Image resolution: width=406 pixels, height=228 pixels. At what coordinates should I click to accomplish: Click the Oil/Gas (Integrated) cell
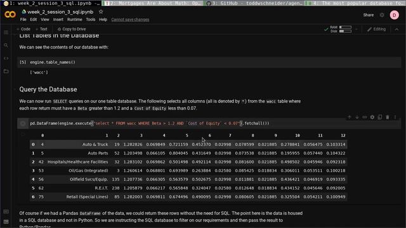click(88, 170)
